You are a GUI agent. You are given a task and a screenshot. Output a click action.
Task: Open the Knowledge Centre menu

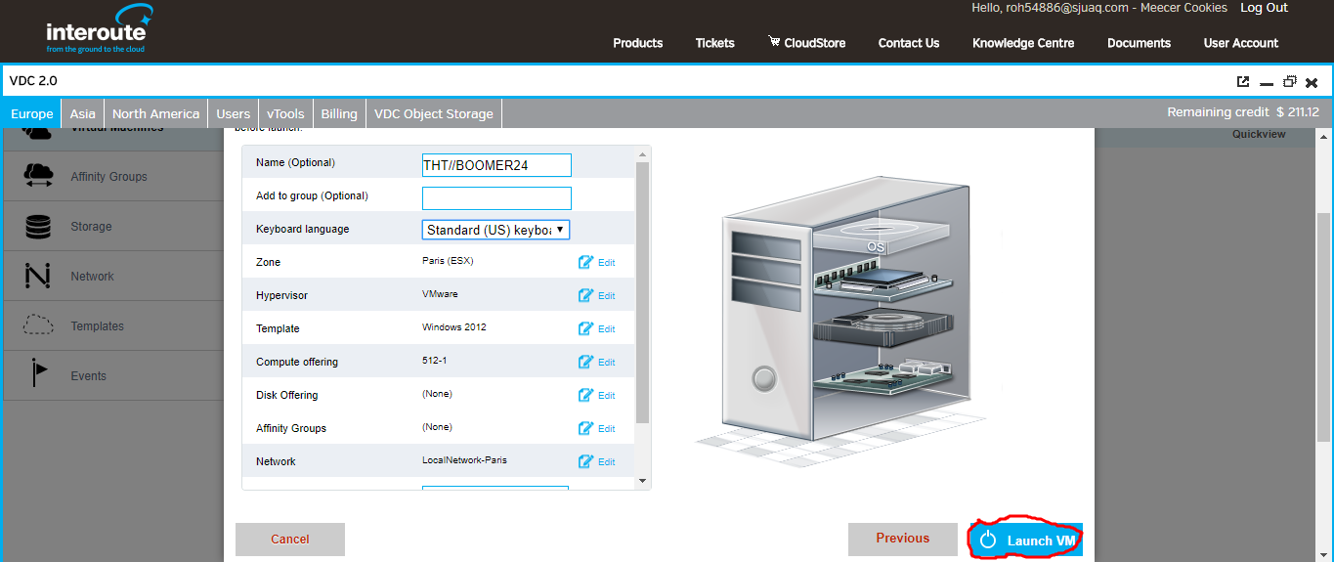click(1023, 43)
